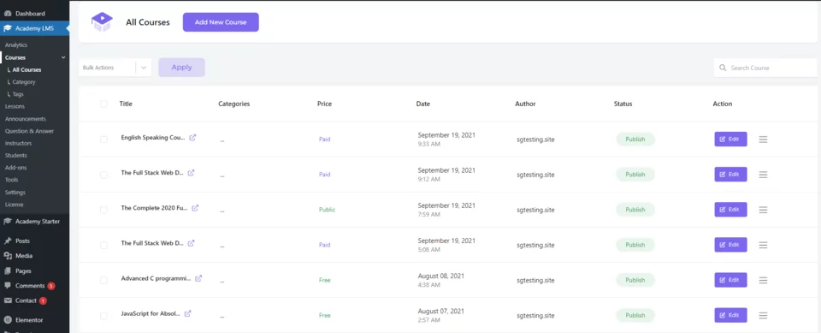Click the Academy LMS logo icon beside All Courses

(x=102, y=22)
